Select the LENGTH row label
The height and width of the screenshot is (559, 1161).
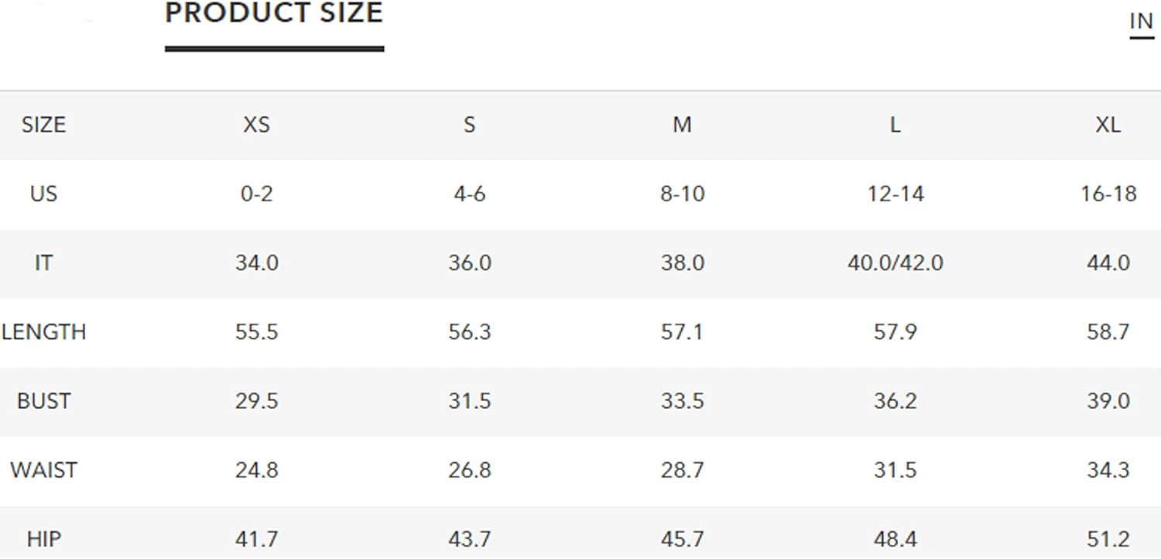43,332
